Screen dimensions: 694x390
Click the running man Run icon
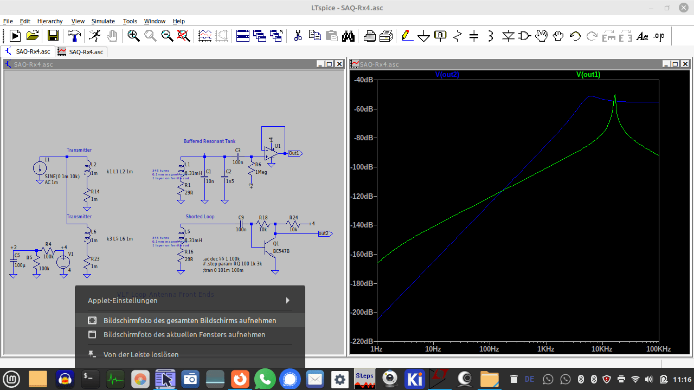pos(95,36)
